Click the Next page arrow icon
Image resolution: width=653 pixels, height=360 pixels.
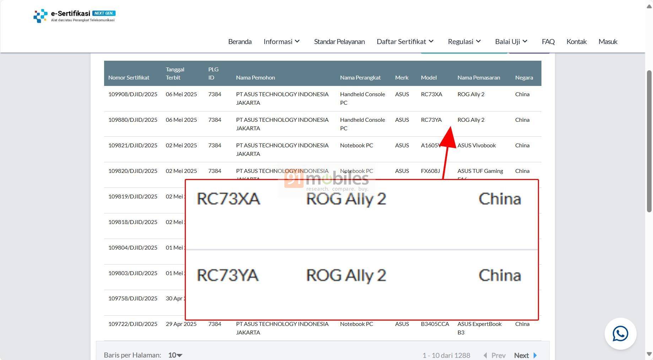tap(535, 355)
